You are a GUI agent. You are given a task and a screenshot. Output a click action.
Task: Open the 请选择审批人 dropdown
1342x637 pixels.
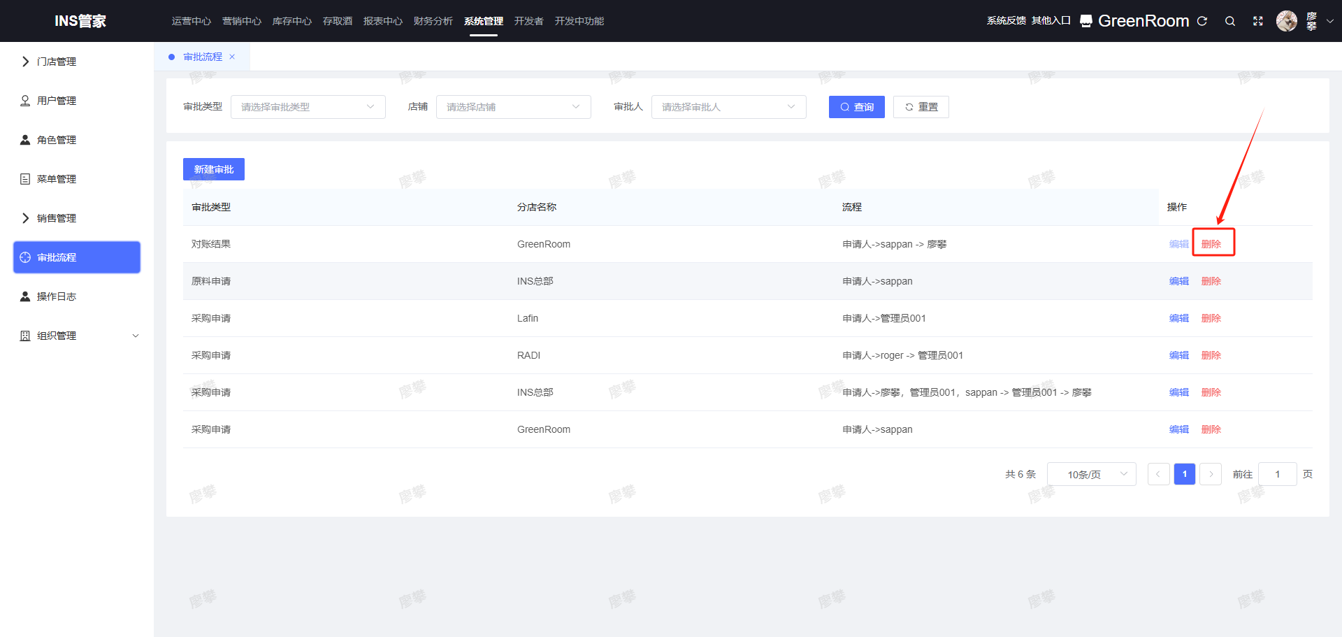click(729, 107)
